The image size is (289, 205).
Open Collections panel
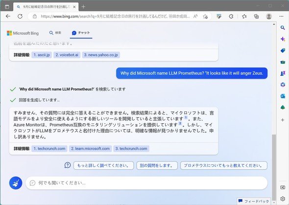point(256,16)
